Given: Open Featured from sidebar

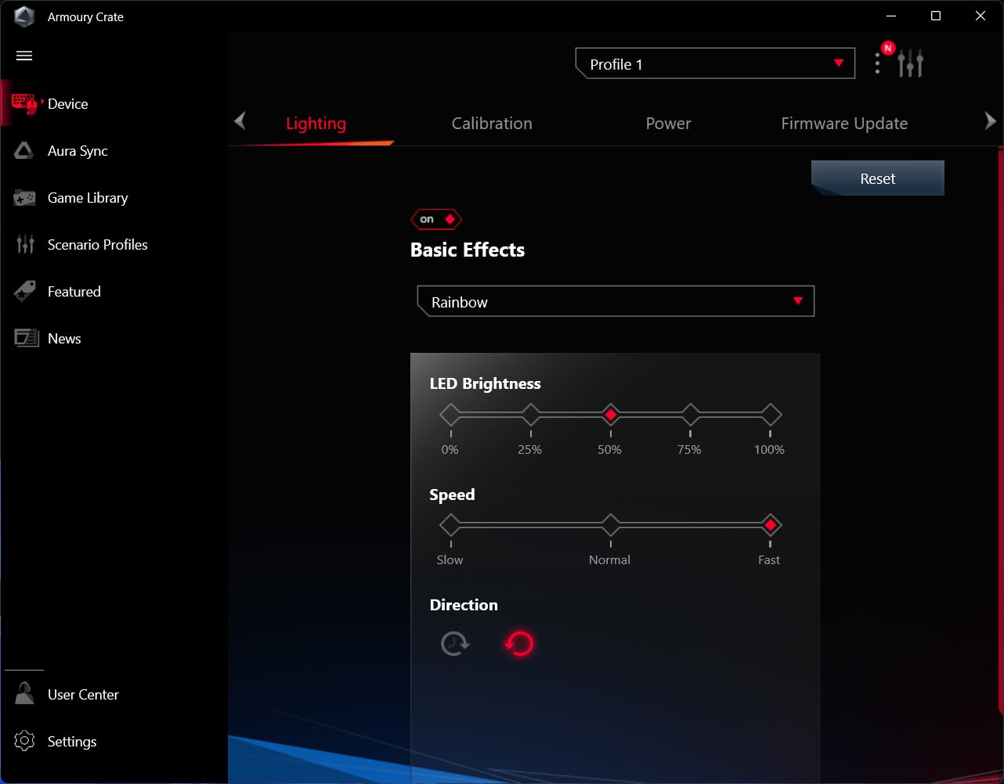Looking at the screenshot, I should tap(74, 292).
